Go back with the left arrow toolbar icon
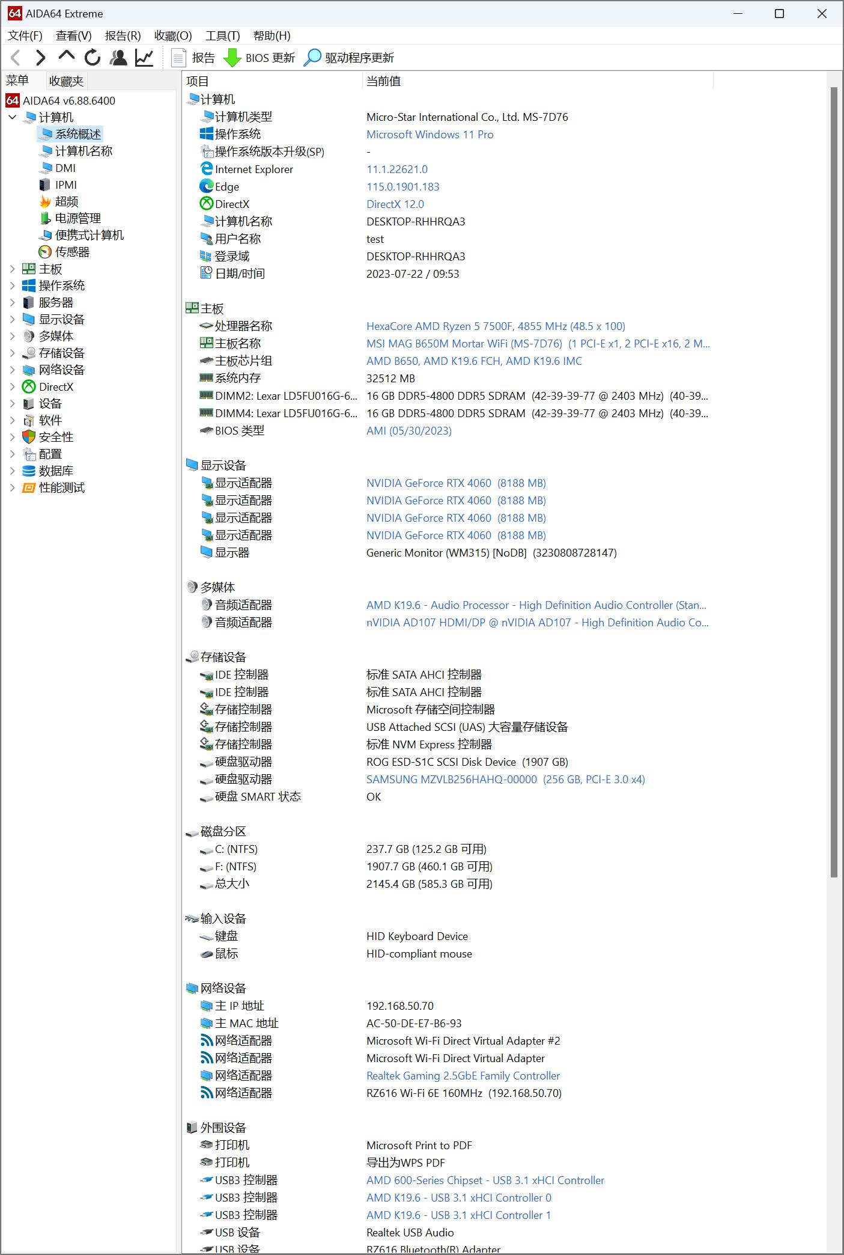 (16, 58)
